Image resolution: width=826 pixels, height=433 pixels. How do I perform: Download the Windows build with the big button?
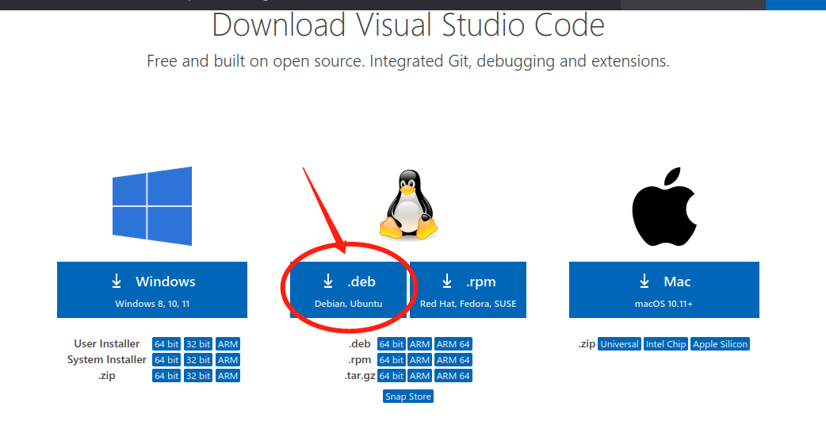click(x=152, y=289)
